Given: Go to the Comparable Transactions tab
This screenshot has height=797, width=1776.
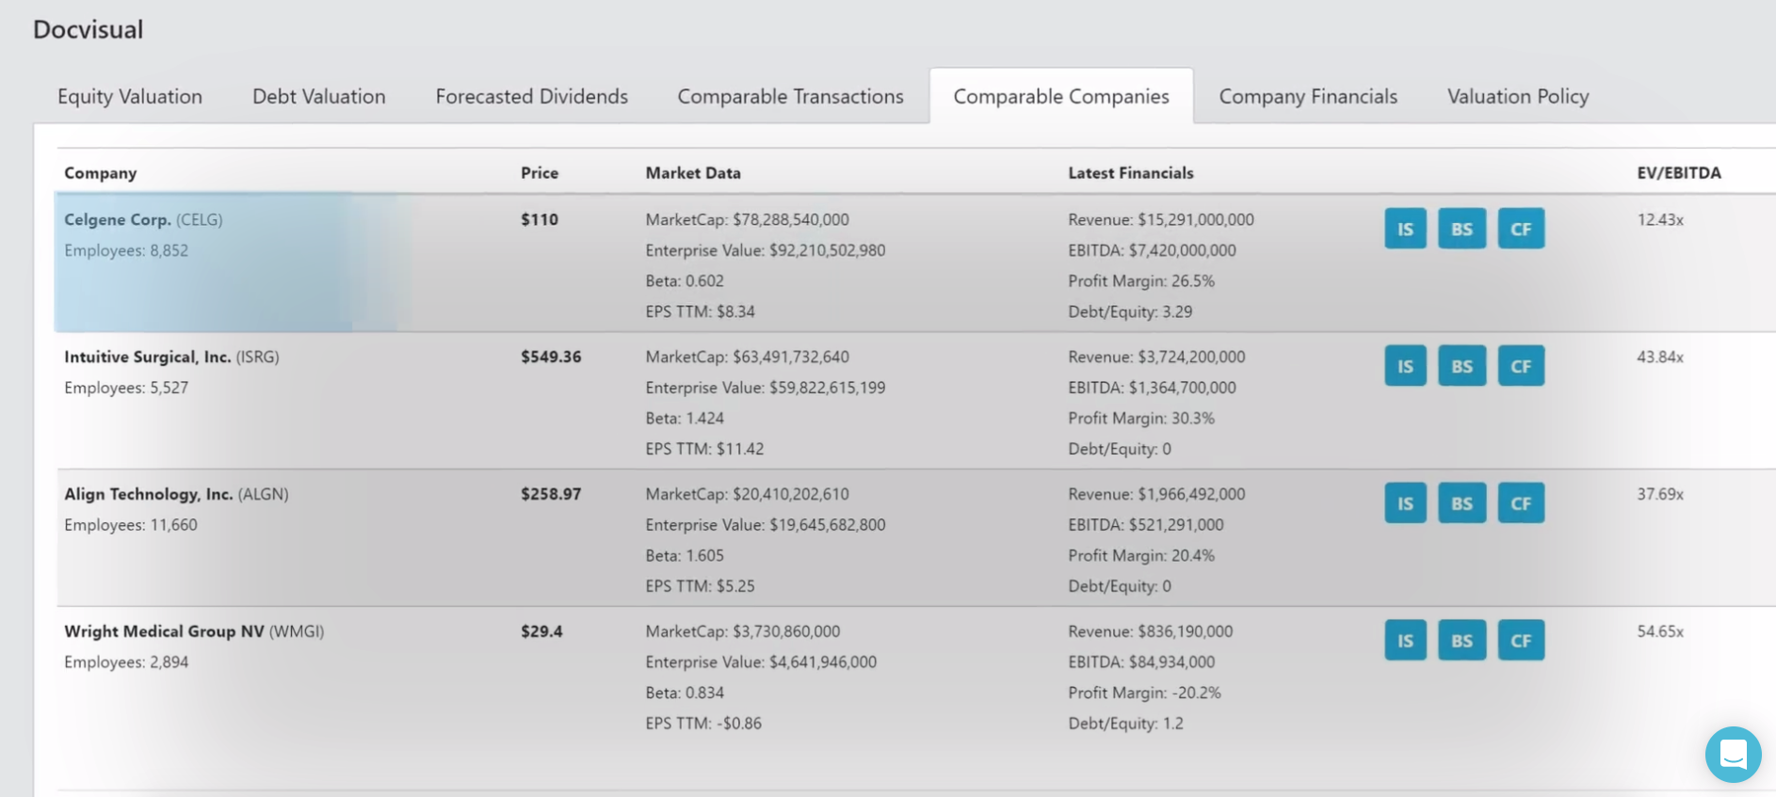Looking at the screenshot, I should [790, 97].
